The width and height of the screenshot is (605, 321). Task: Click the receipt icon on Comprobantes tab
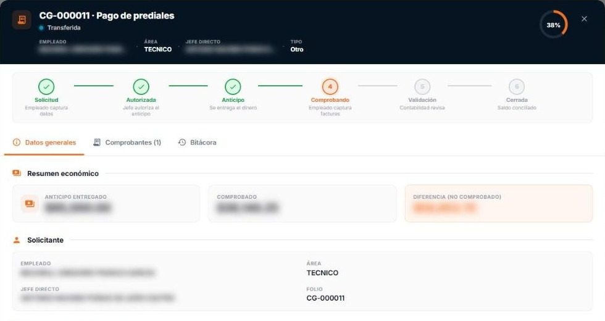(97, 143)
